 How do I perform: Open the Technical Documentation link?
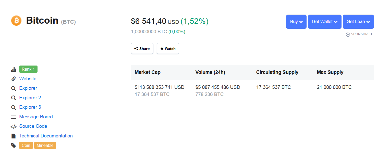46,136
